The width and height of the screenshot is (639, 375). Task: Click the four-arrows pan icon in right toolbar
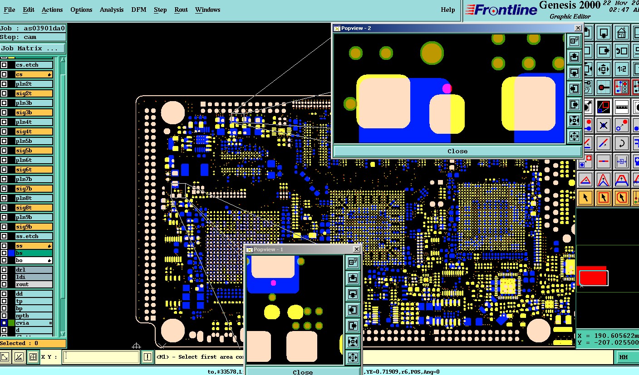[x=603, y=69]
